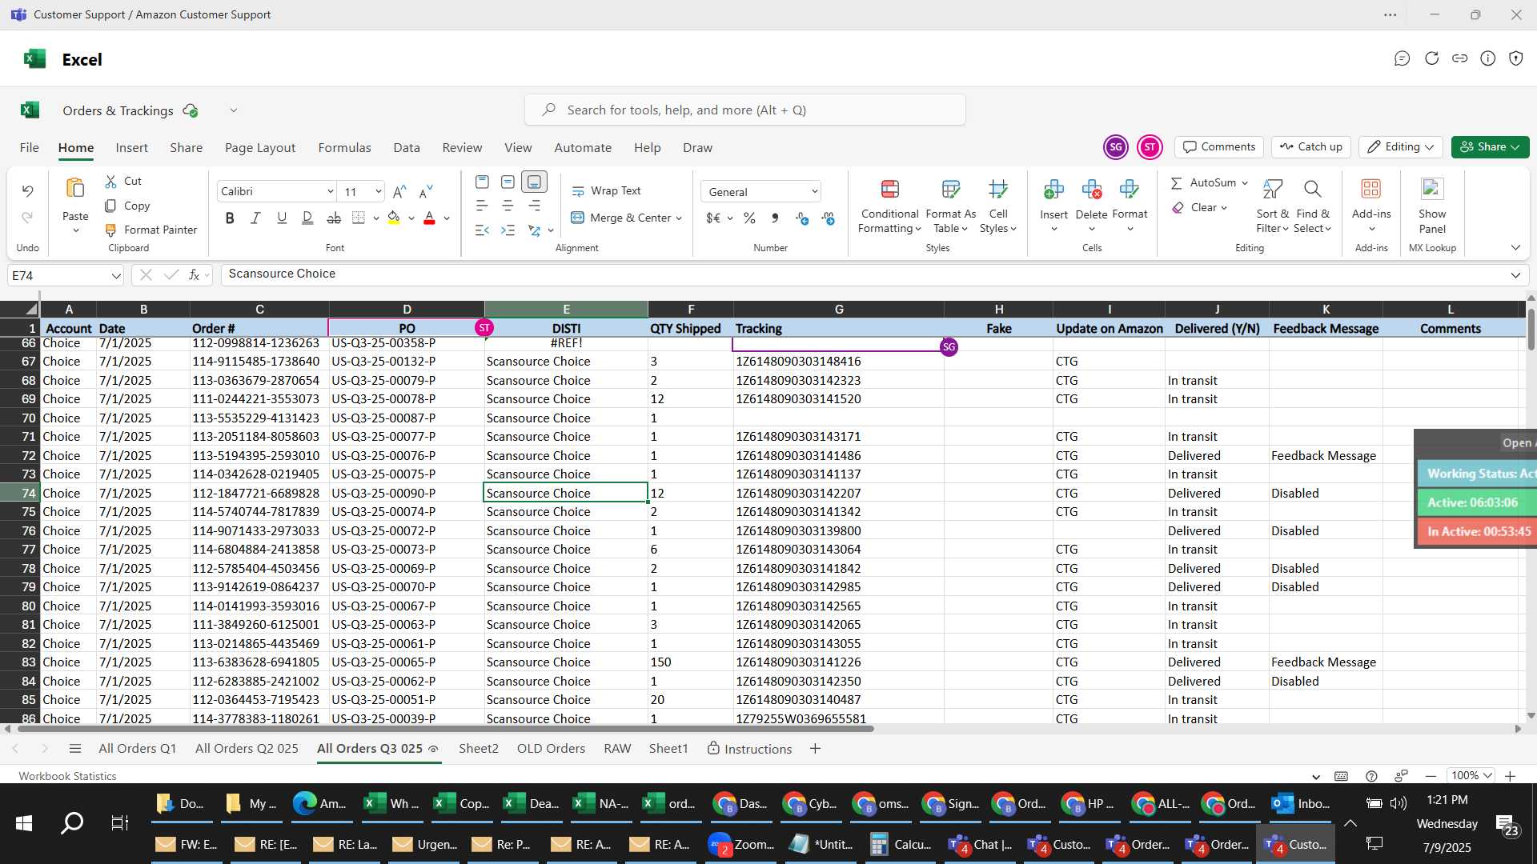Open the General number format dropdown
Screen dimensions: 1537x864
pyautogui.click(x=814, y=192)
